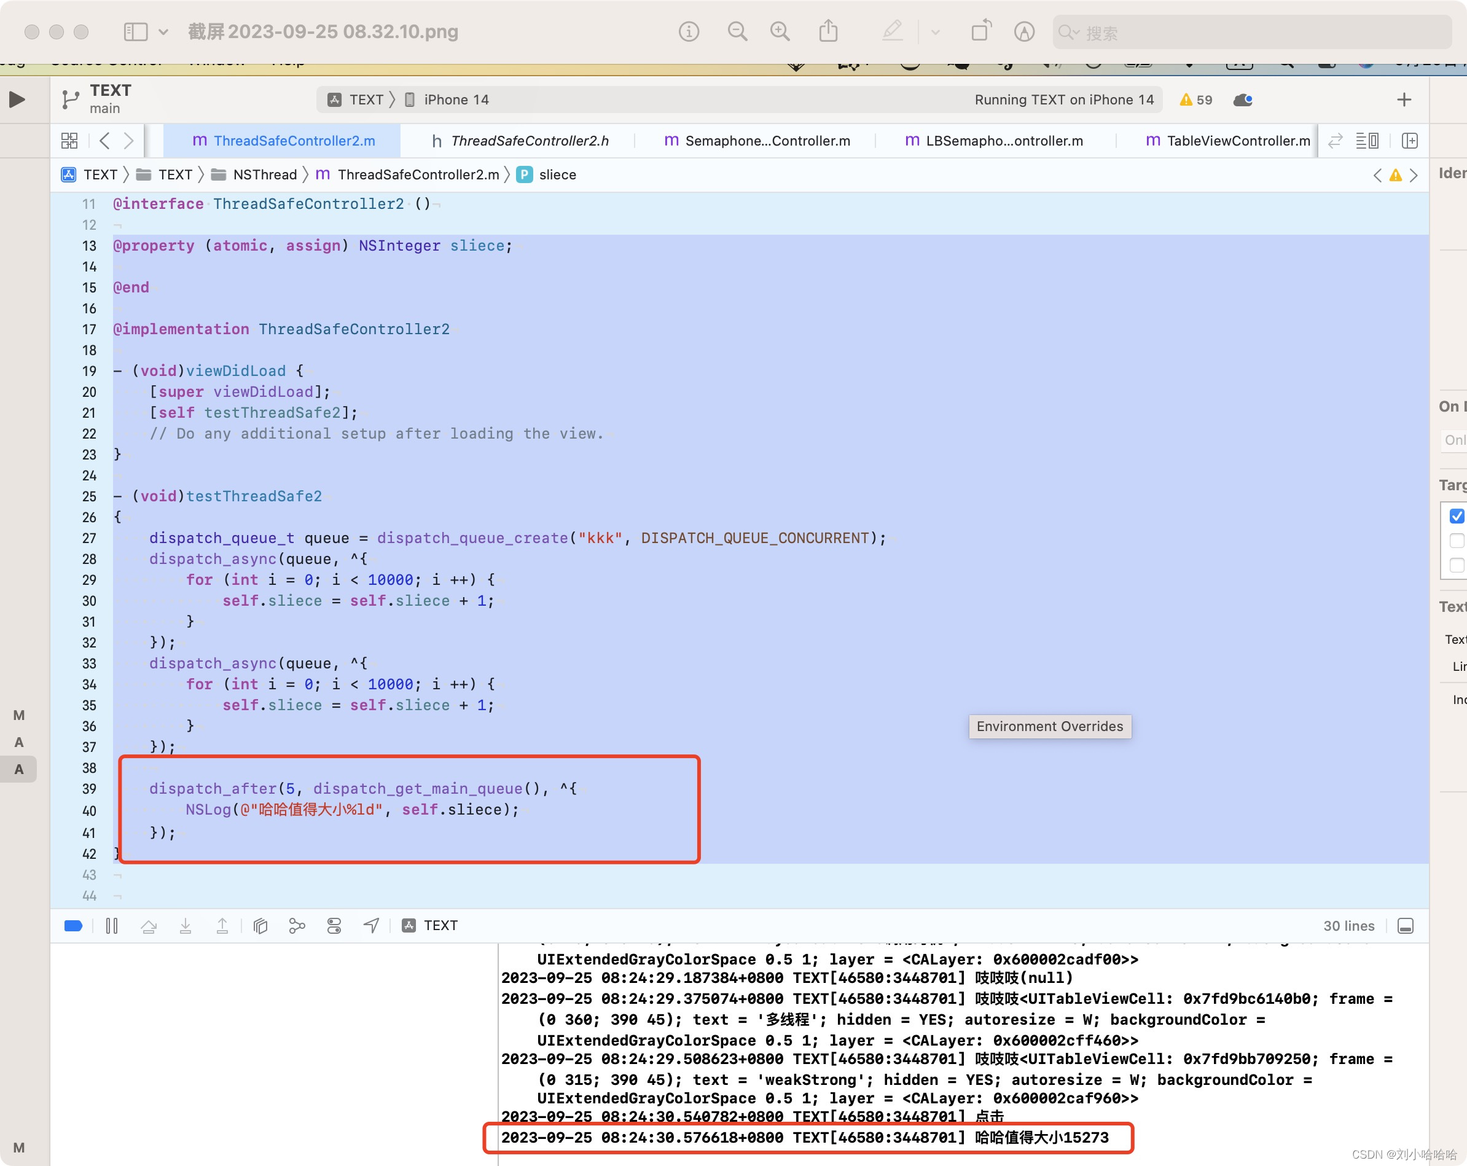Image resolution: width=1467 pixels, height=1166 pixels.
Task: Click the yellow warning issue icon
Action: pos(1396,176)
